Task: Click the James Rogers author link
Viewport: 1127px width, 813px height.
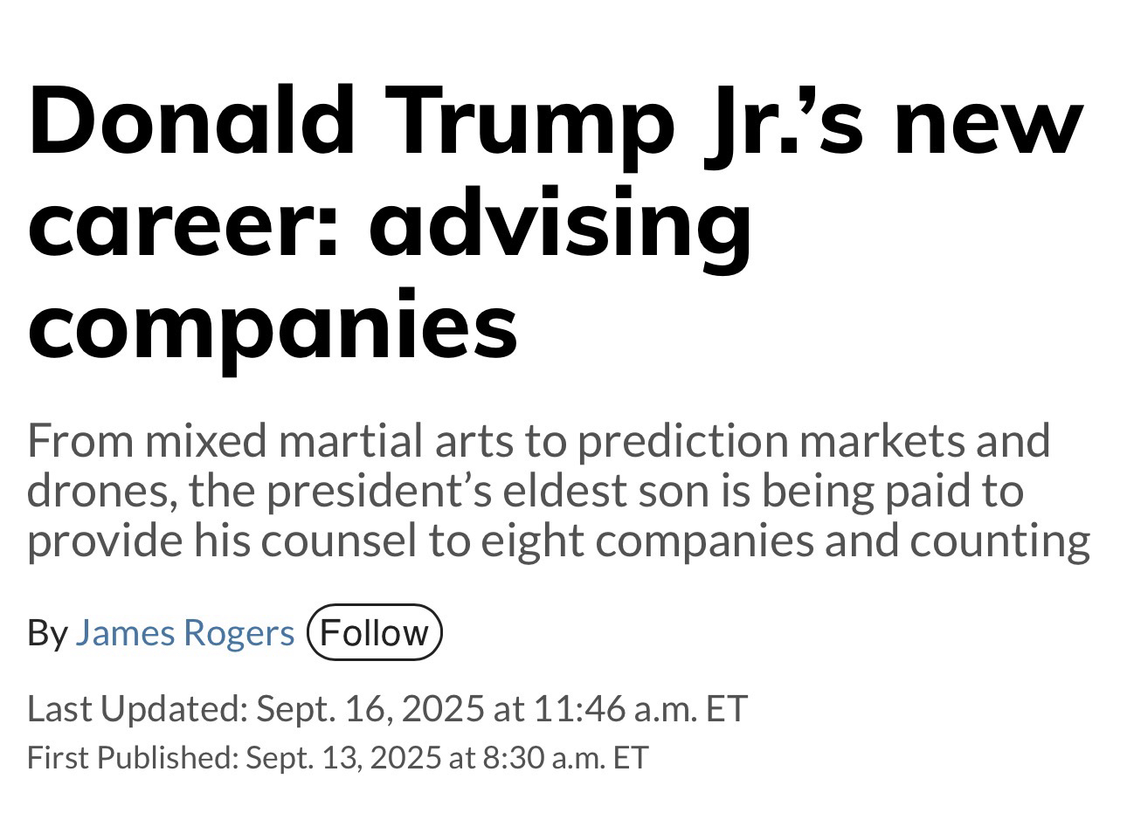Action: point(184,632)
